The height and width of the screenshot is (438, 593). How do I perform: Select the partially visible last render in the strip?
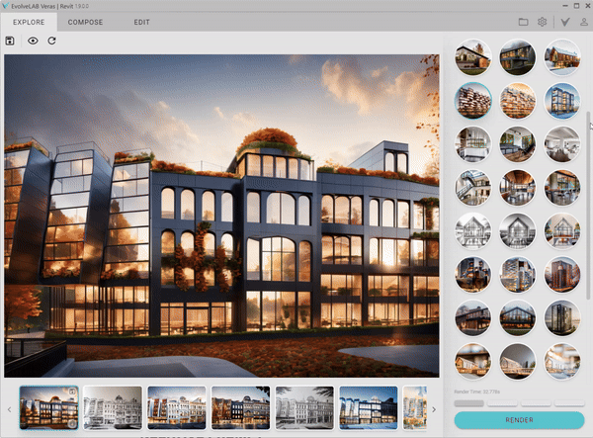415,407
